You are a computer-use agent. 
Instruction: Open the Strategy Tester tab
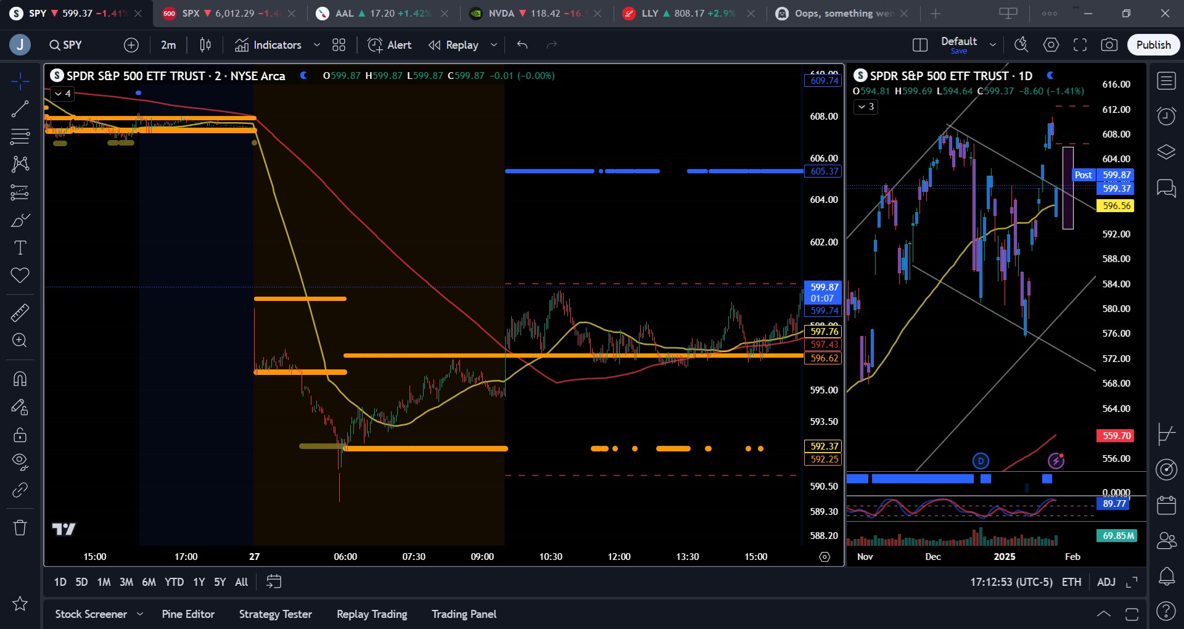pos(276,614)
